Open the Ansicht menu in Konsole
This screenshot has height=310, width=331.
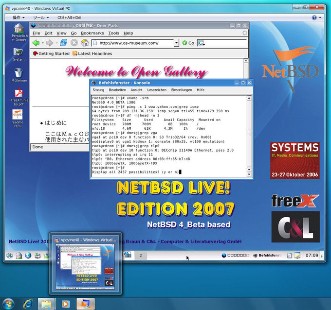click(x=136, y=90)
